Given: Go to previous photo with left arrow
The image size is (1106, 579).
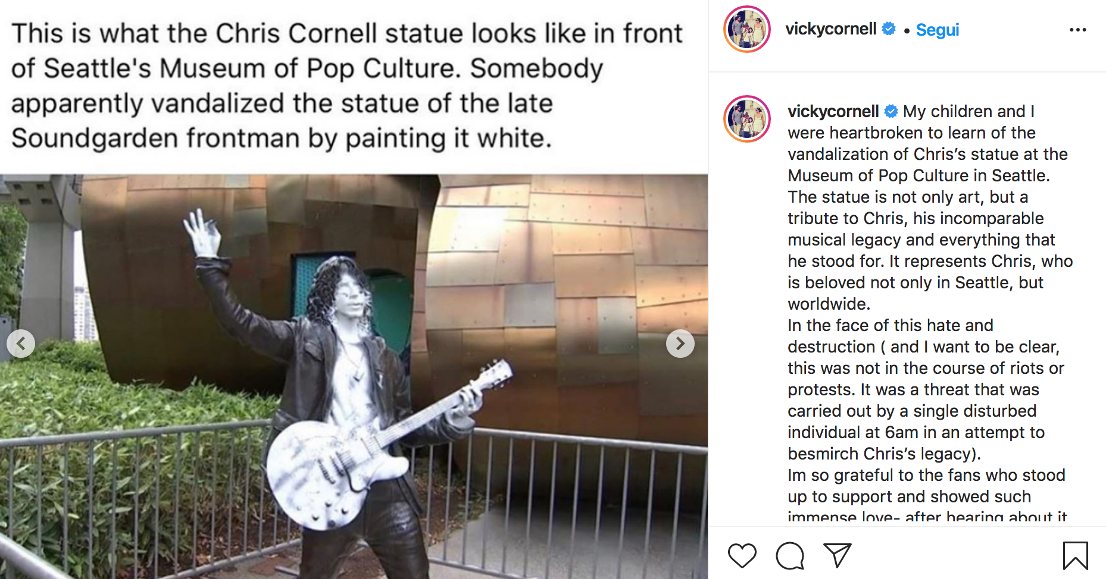Looking at the screenshot, I should (x=21, y=344).
